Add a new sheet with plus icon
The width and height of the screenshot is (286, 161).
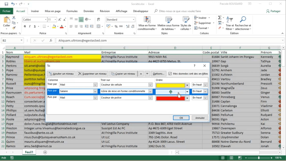click(45, 152)
